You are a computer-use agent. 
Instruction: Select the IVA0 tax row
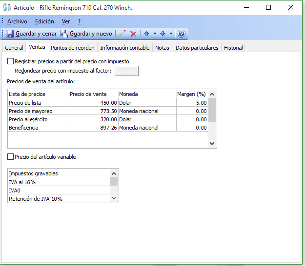tap(59, 190)
